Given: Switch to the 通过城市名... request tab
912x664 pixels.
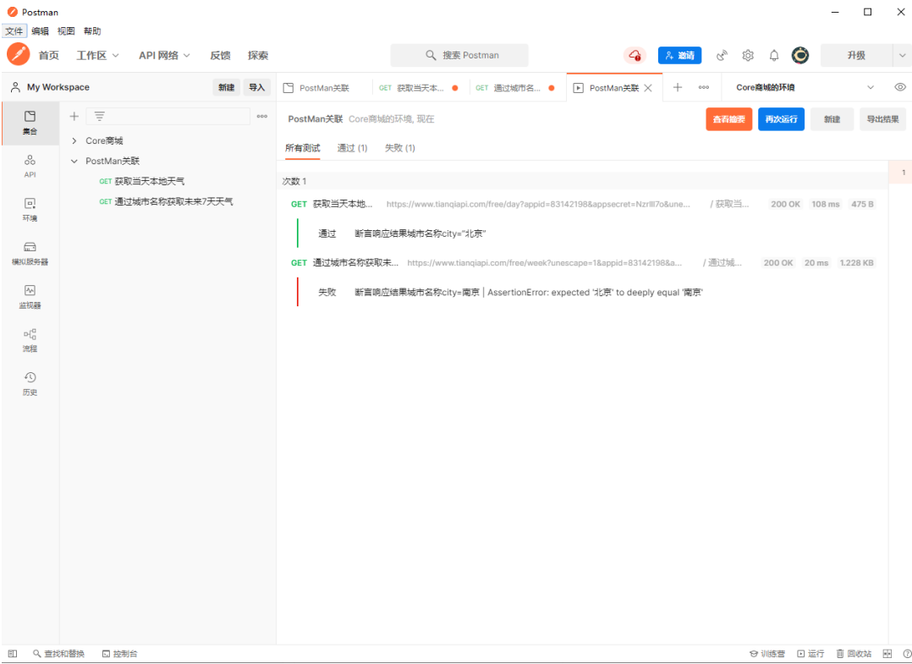Looking at the screenshot, I should (518, 88).
